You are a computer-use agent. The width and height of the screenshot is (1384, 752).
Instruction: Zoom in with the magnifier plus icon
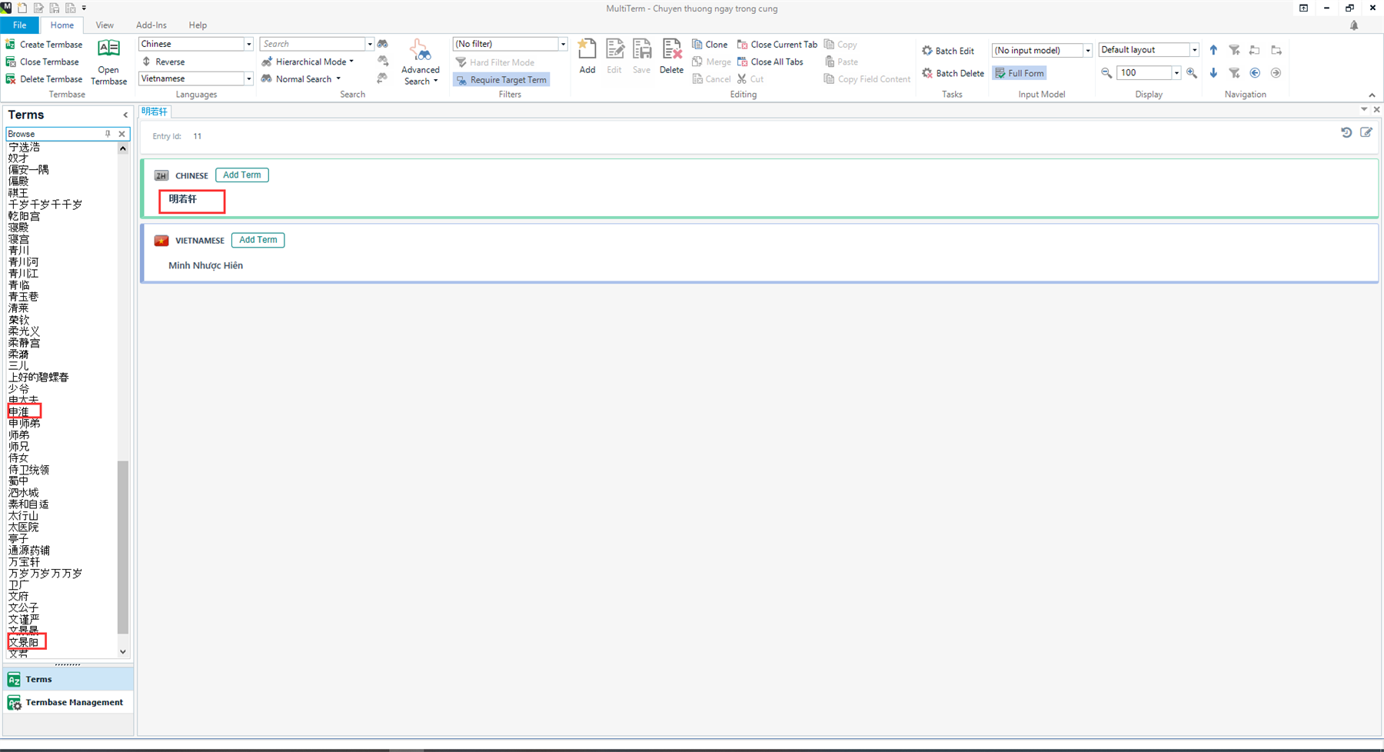1192,73
